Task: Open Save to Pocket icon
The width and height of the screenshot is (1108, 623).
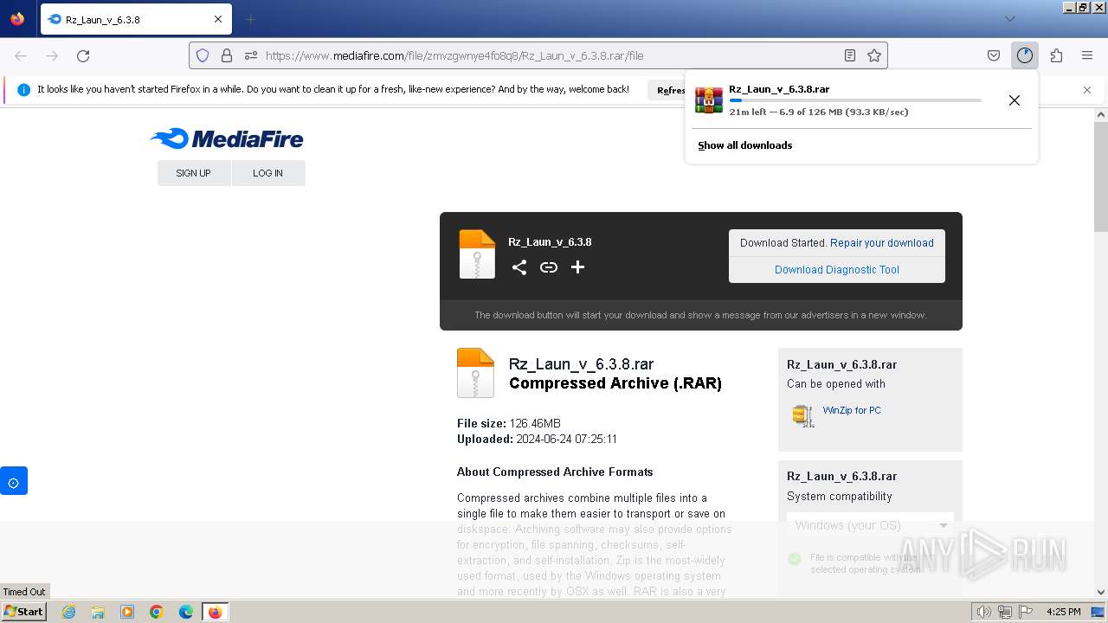Action: pos(994,55)
